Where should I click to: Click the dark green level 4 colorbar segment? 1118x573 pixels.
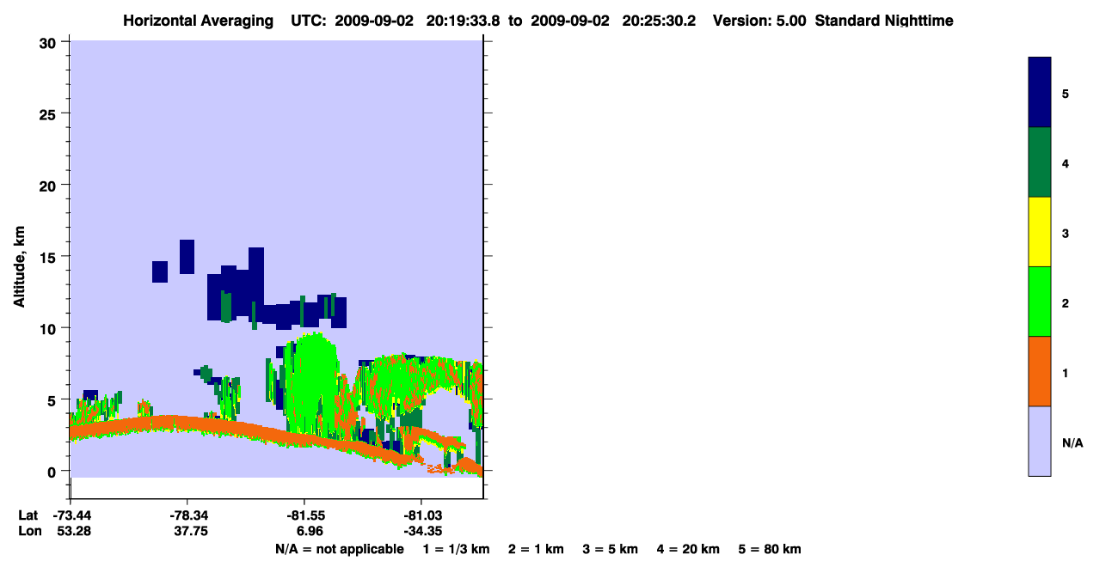point(1040,162)
